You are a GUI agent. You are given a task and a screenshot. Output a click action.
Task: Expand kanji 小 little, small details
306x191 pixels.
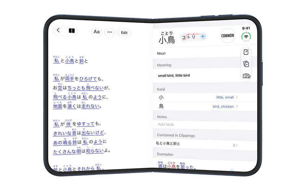(x=198, y=97)
